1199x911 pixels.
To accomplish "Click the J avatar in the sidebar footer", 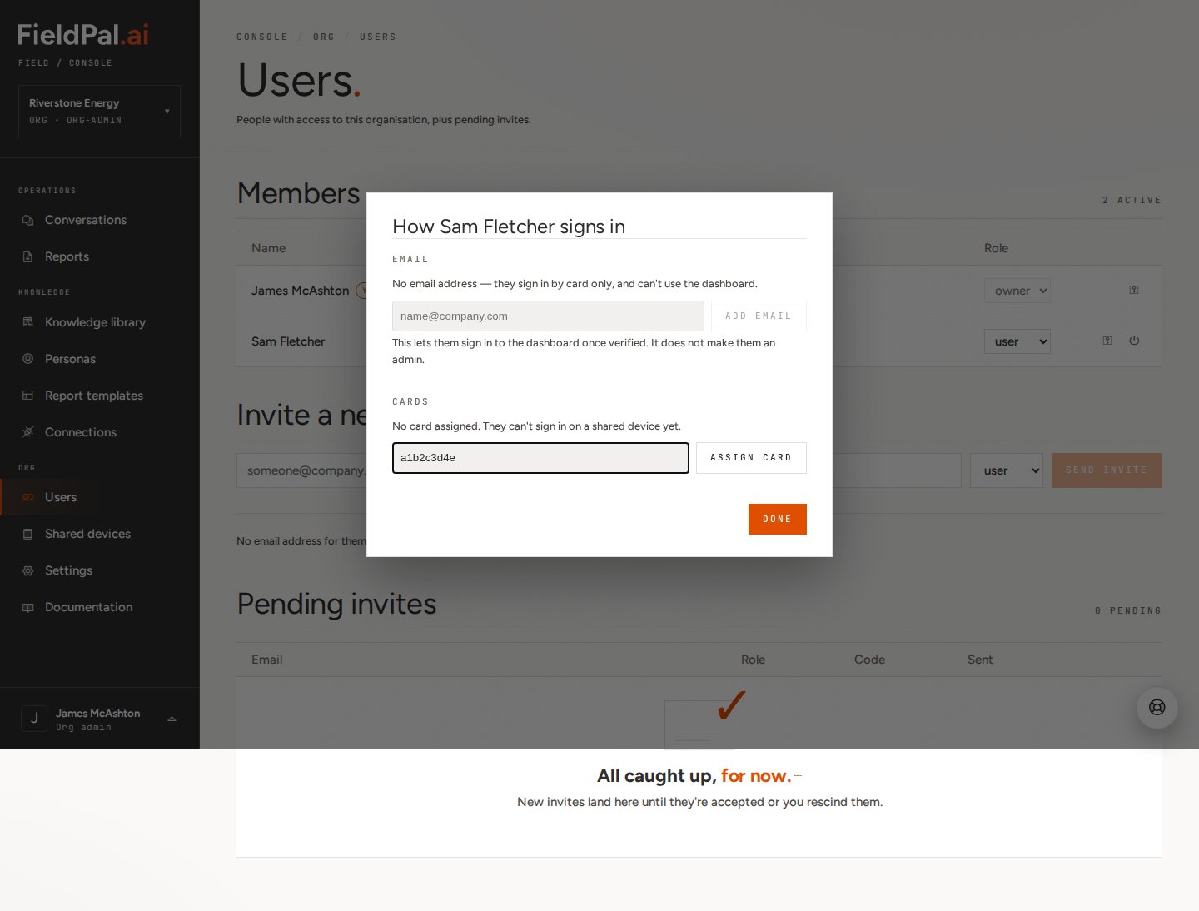I will pyautogui.click(x=34, y=718).
